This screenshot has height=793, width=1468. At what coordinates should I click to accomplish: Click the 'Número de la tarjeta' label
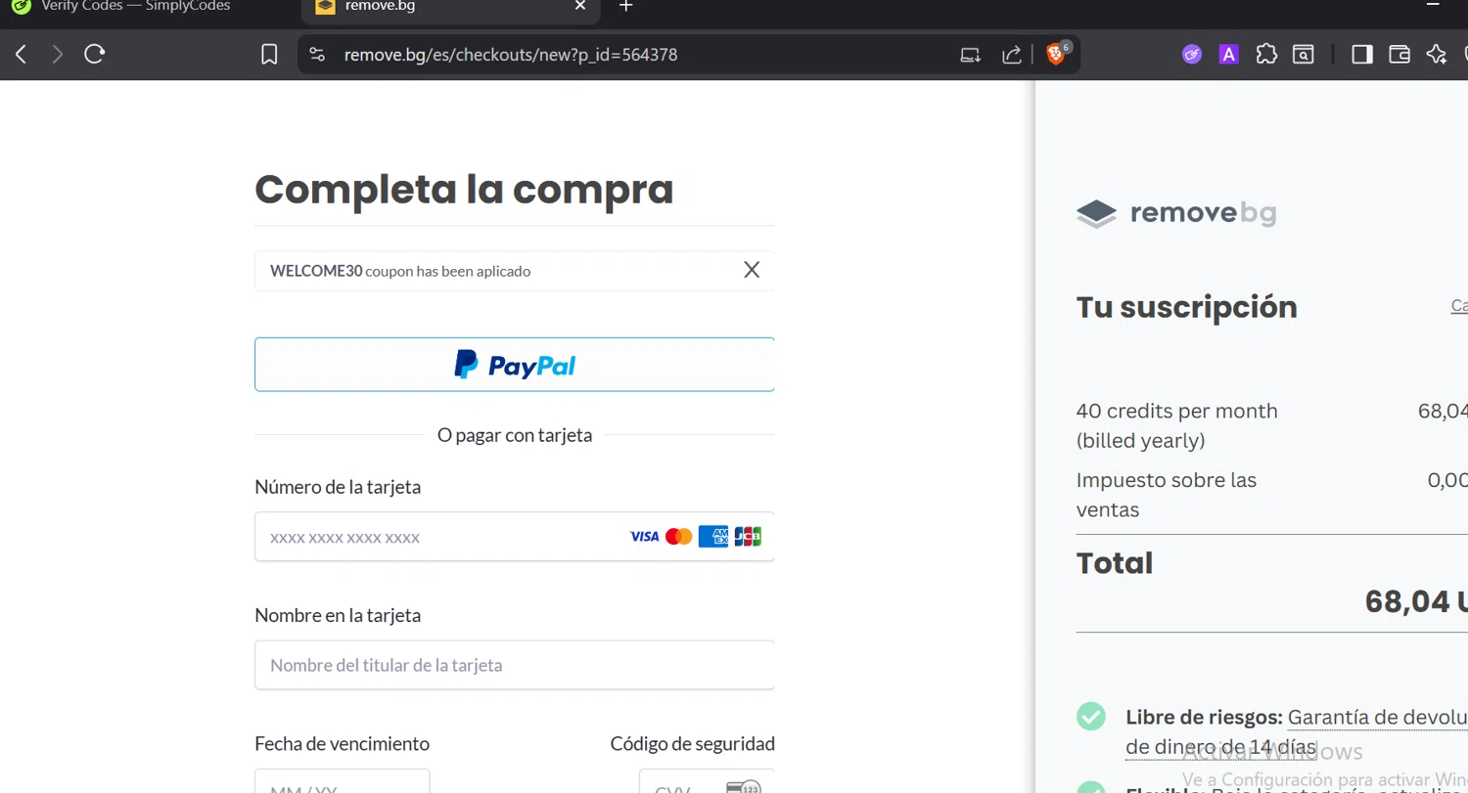[338, 487]
